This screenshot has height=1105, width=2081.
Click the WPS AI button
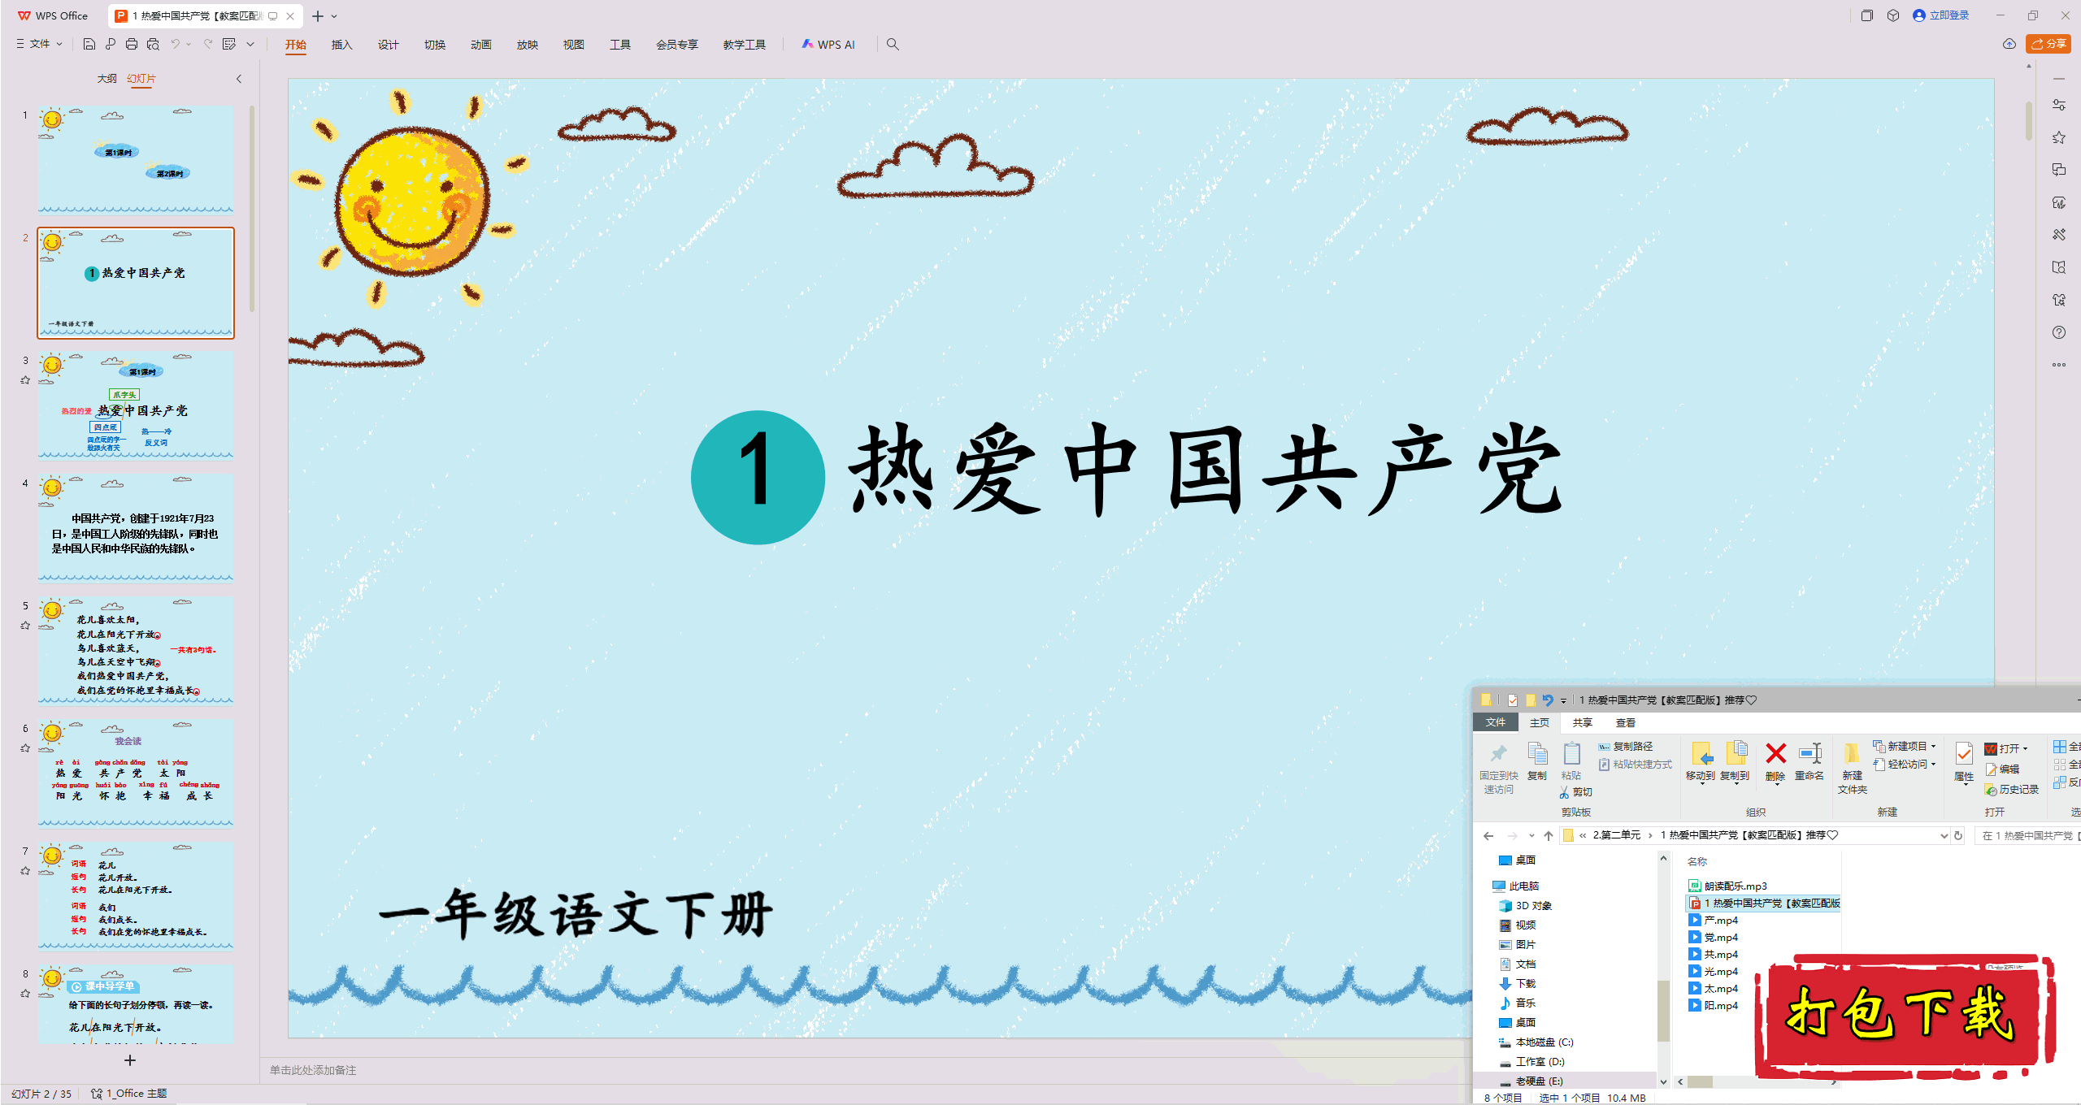(x=828, y=45)
